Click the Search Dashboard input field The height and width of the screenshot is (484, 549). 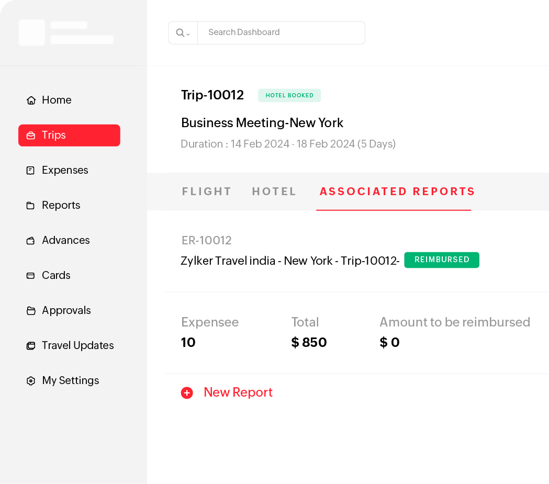(282, 32)
